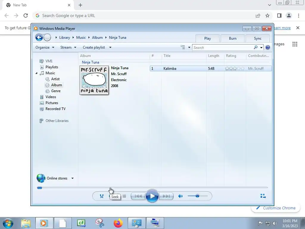The height and width of the screenshot is (229, 305).
Task: Click the View options icon
Action: pyautogui.click(x=183, y=47)
